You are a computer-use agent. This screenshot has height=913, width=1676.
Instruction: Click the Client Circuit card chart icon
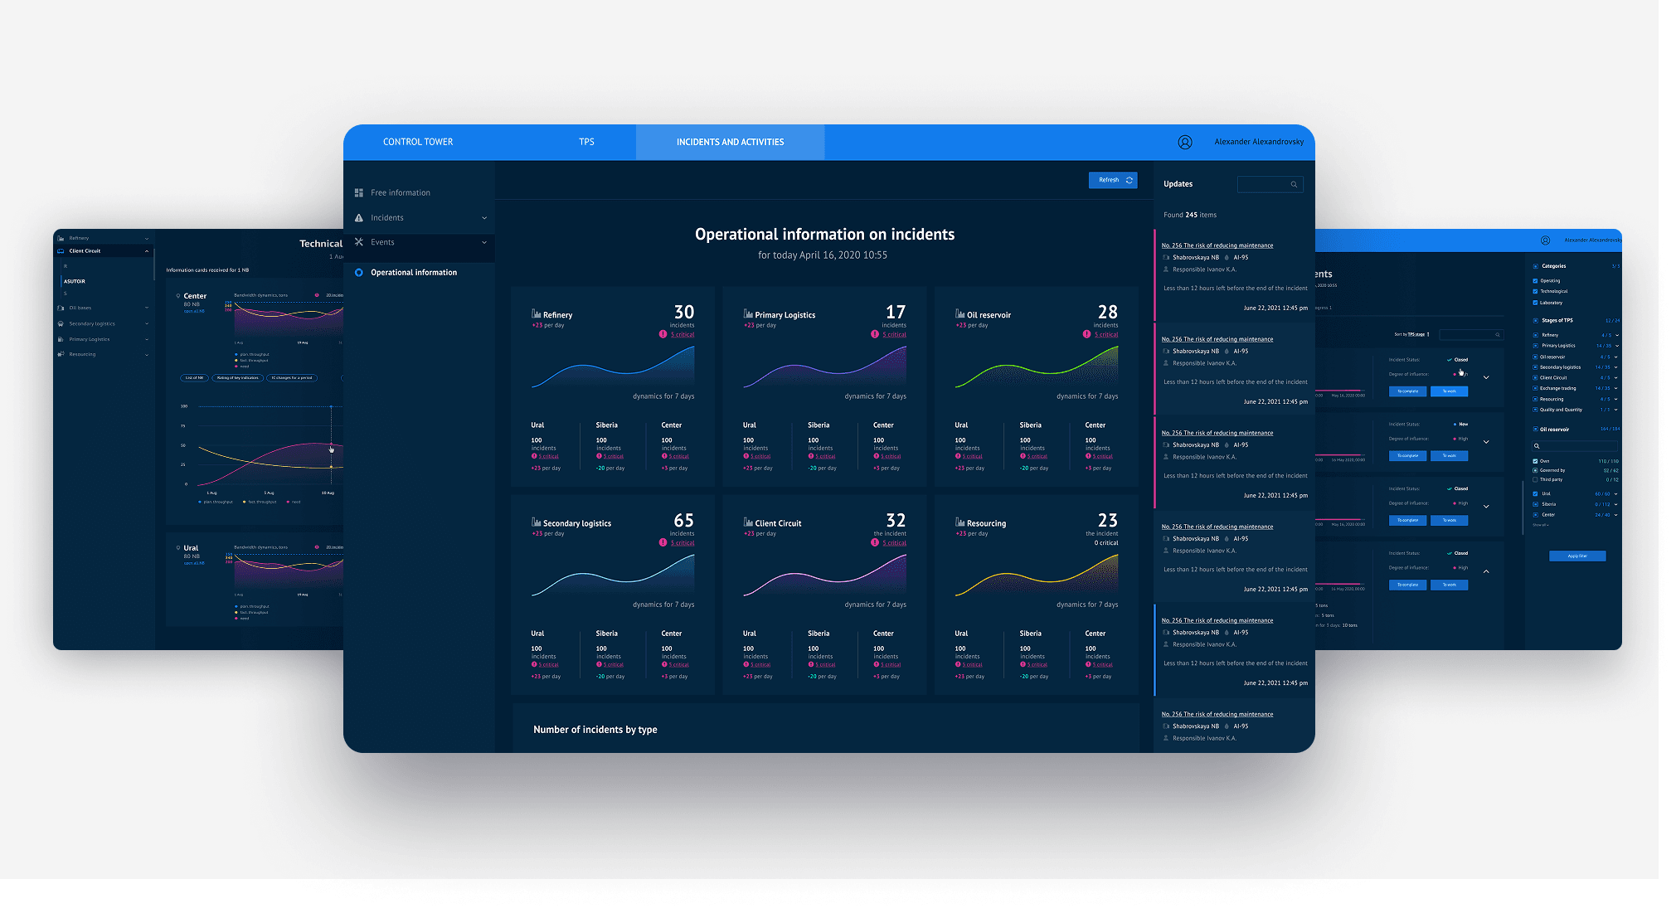pyautogui.click(x=748, y=522)
